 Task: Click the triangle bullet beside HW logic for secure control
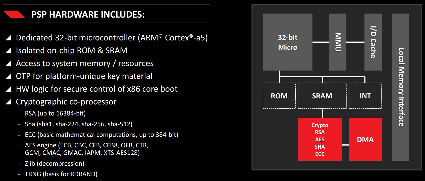coord(9,89)
